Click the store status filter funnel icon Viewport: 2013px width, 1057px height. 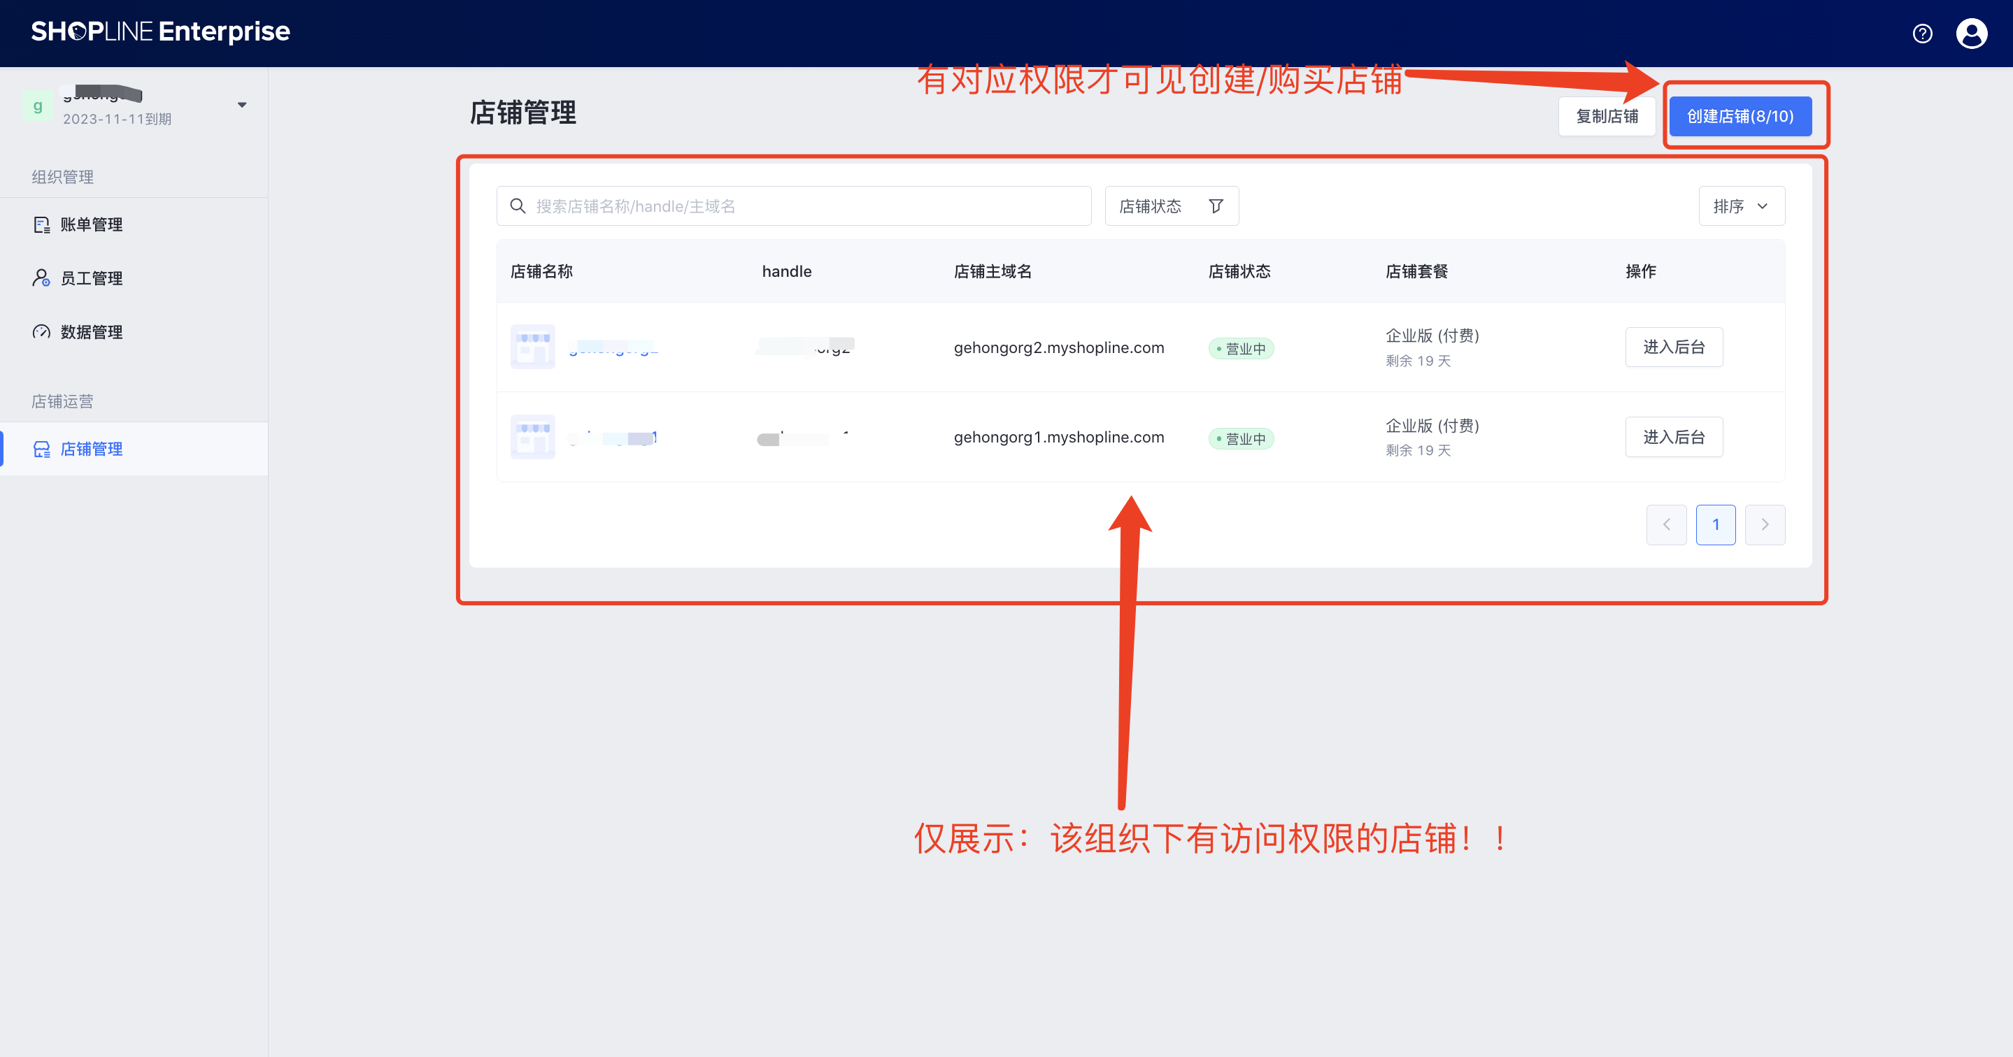(x=1215, y=206)
